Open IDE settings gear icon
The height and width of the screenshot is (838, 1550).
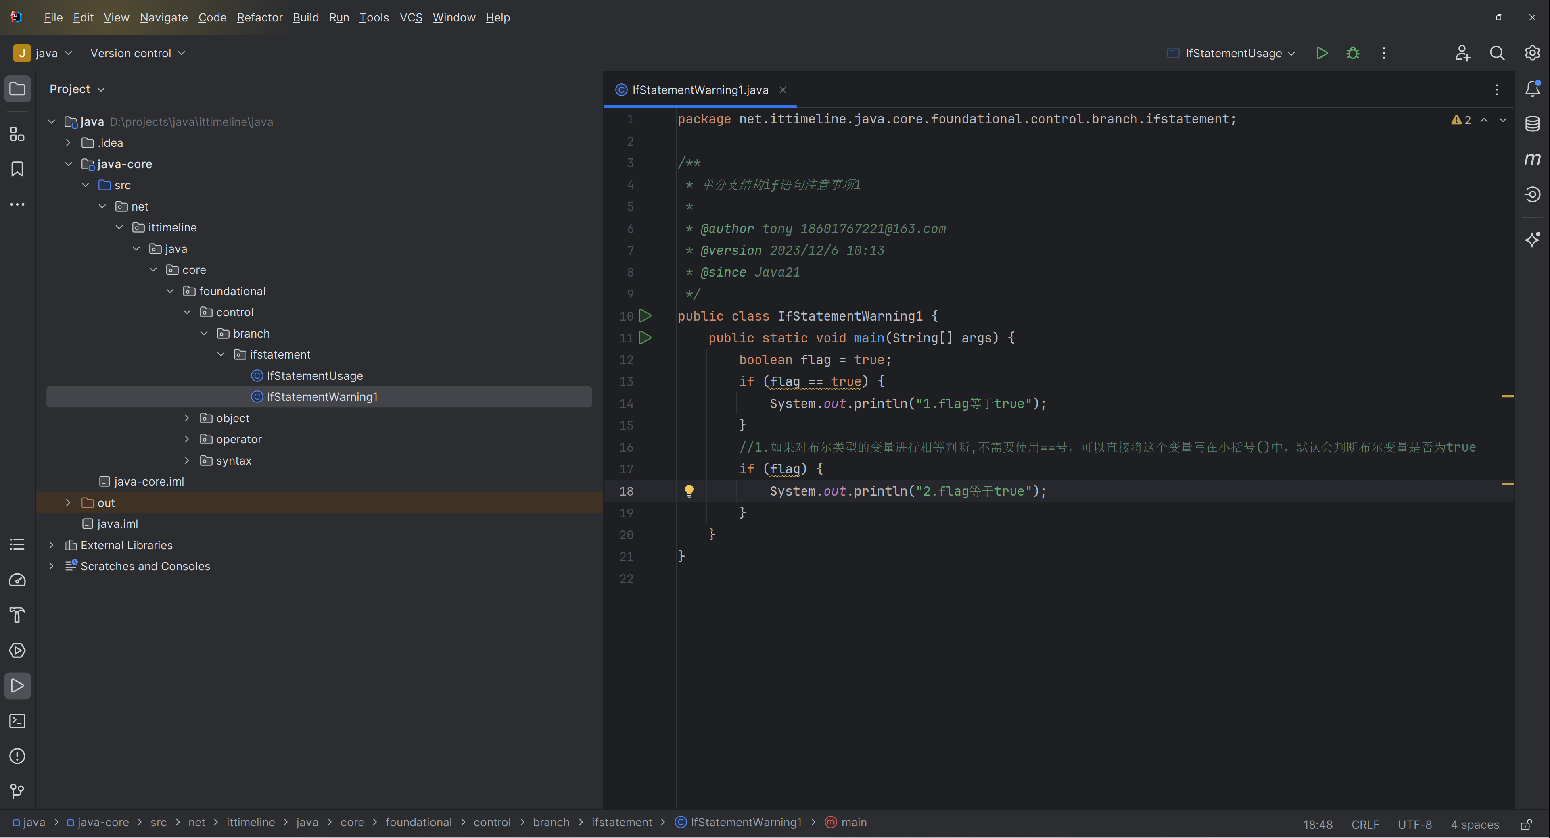pyautogui.click(x=1532, y=53)
